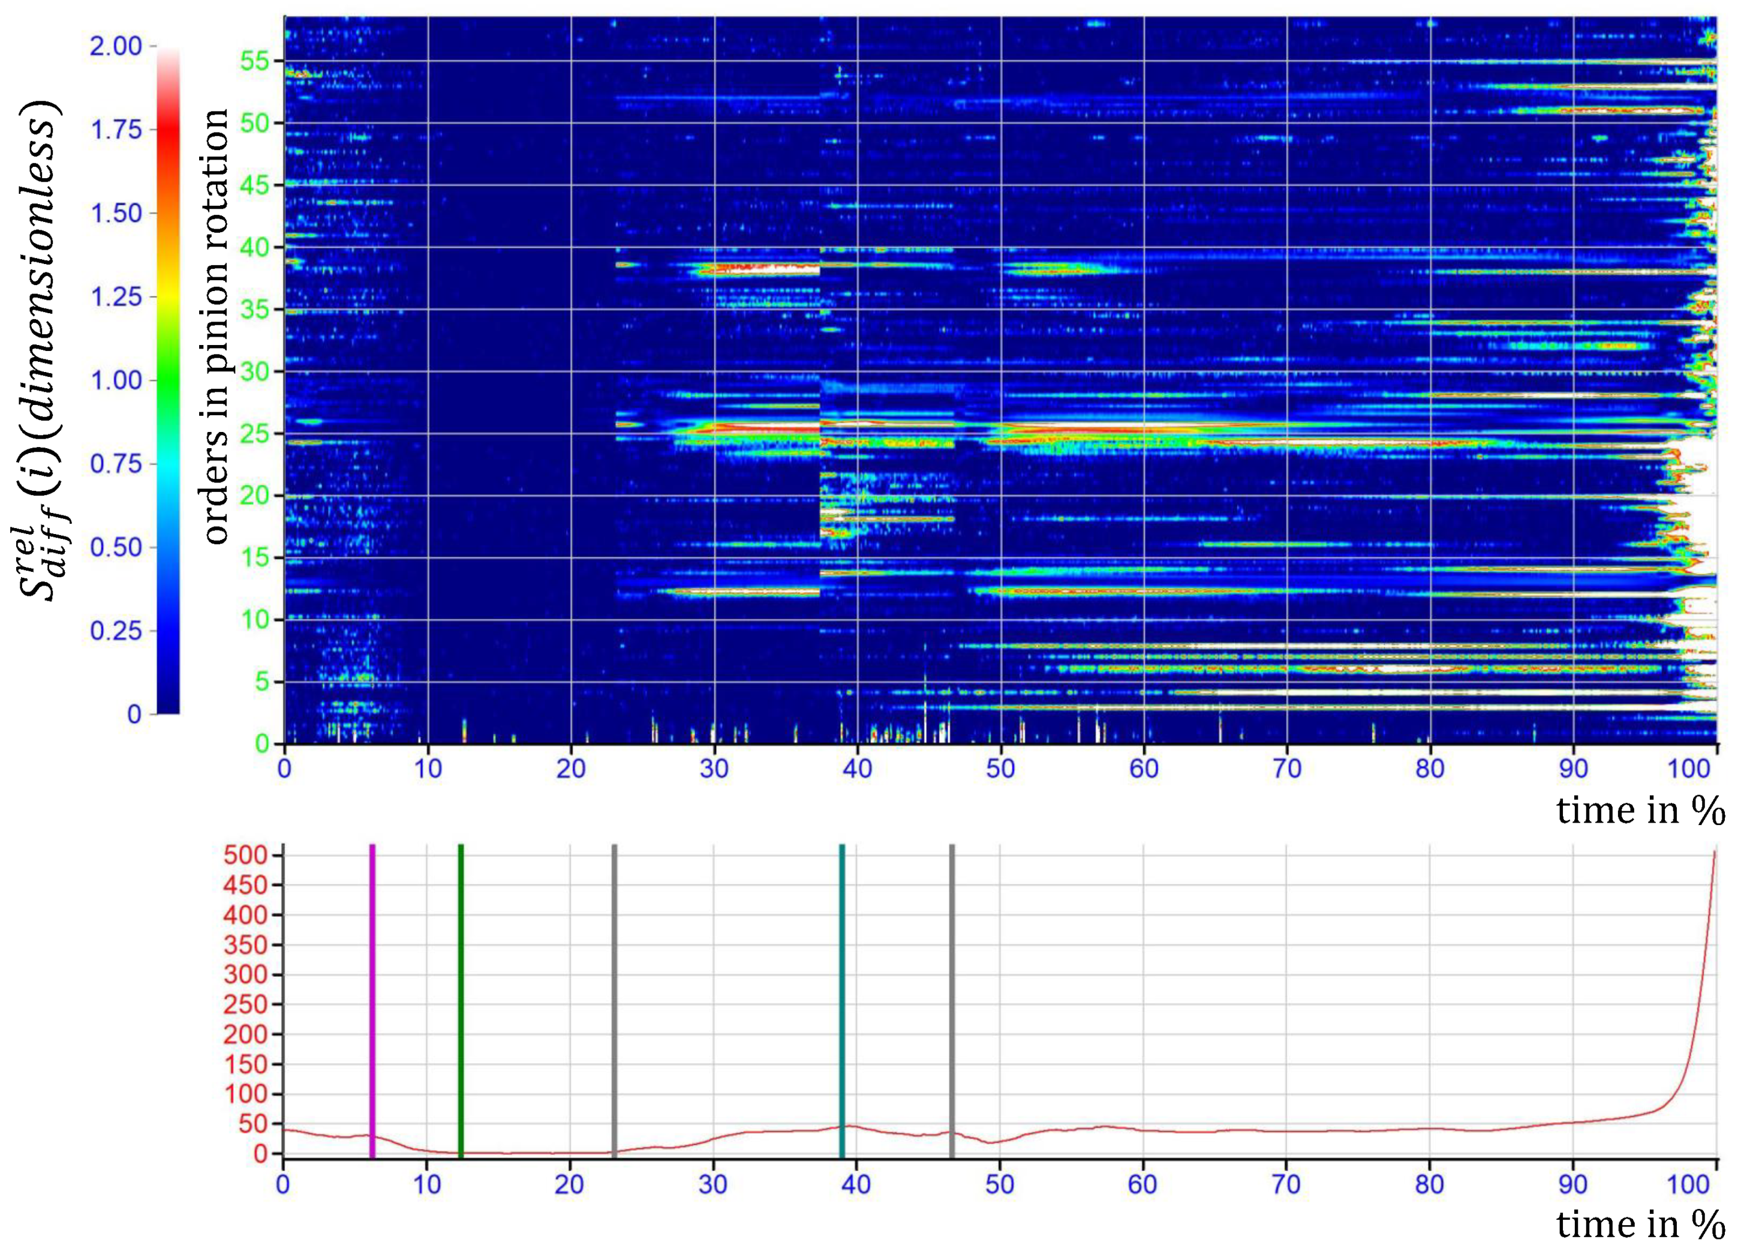Screen dimensions: 1741x1257
Task: Click the red '500' tick label
Action: (246, 856)
